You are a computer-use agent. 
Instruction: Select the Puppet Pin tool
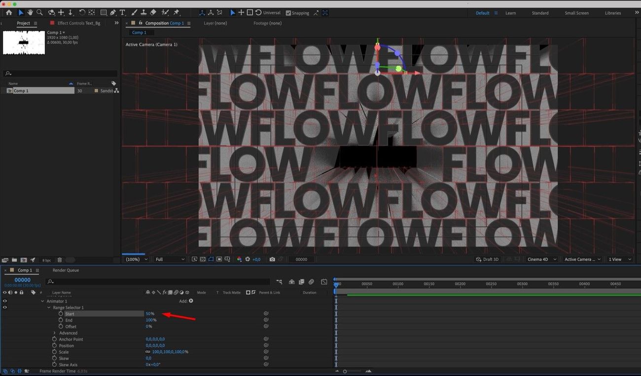[x=177, y=12]
